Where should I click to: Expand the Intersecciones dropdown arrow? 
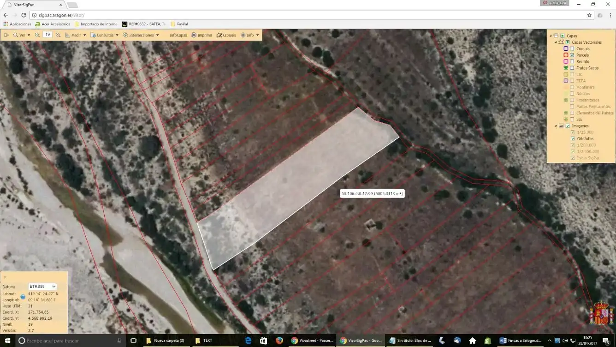[158, 35]
